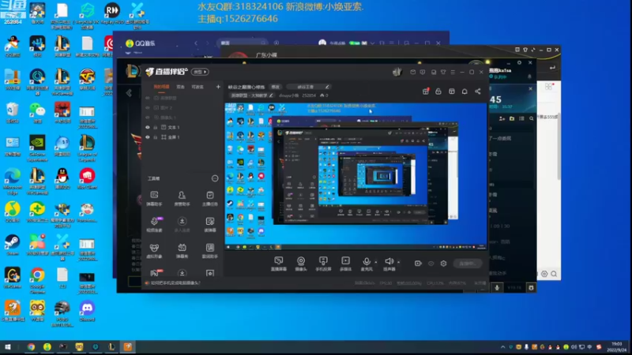Image resolution: width=632 pixels, height=355 pixels.
Task: Select 文本 1 source row
Action: (x=182, y=127)
